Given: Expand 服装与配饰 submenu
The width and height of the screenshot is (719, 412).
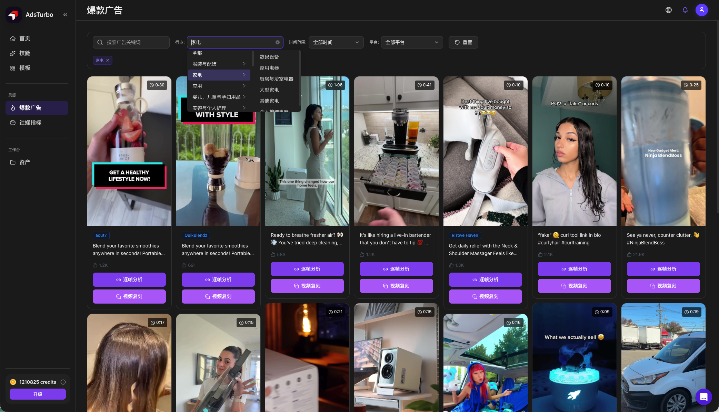Looking at the screenshot, I should pyautogui.click(x=219, y=64).
